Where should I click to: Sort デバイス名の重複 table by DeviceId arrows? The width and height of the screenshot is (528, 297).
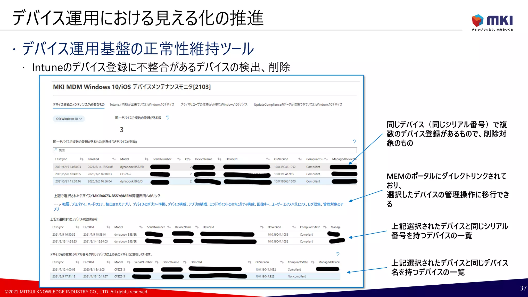(x=249, y=262)
